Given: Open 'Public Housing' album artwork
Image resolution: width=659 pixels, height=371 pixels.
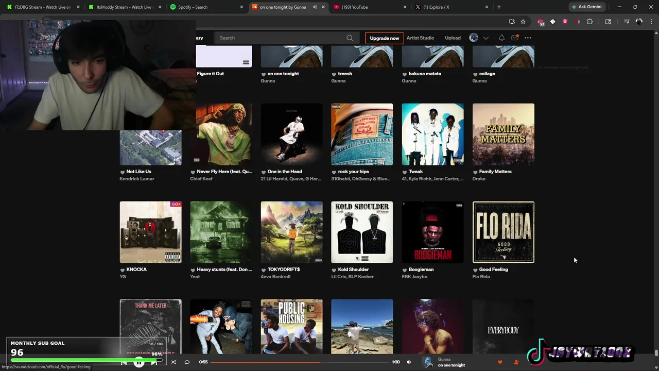Looking at the screenshot, I should 291,326.
